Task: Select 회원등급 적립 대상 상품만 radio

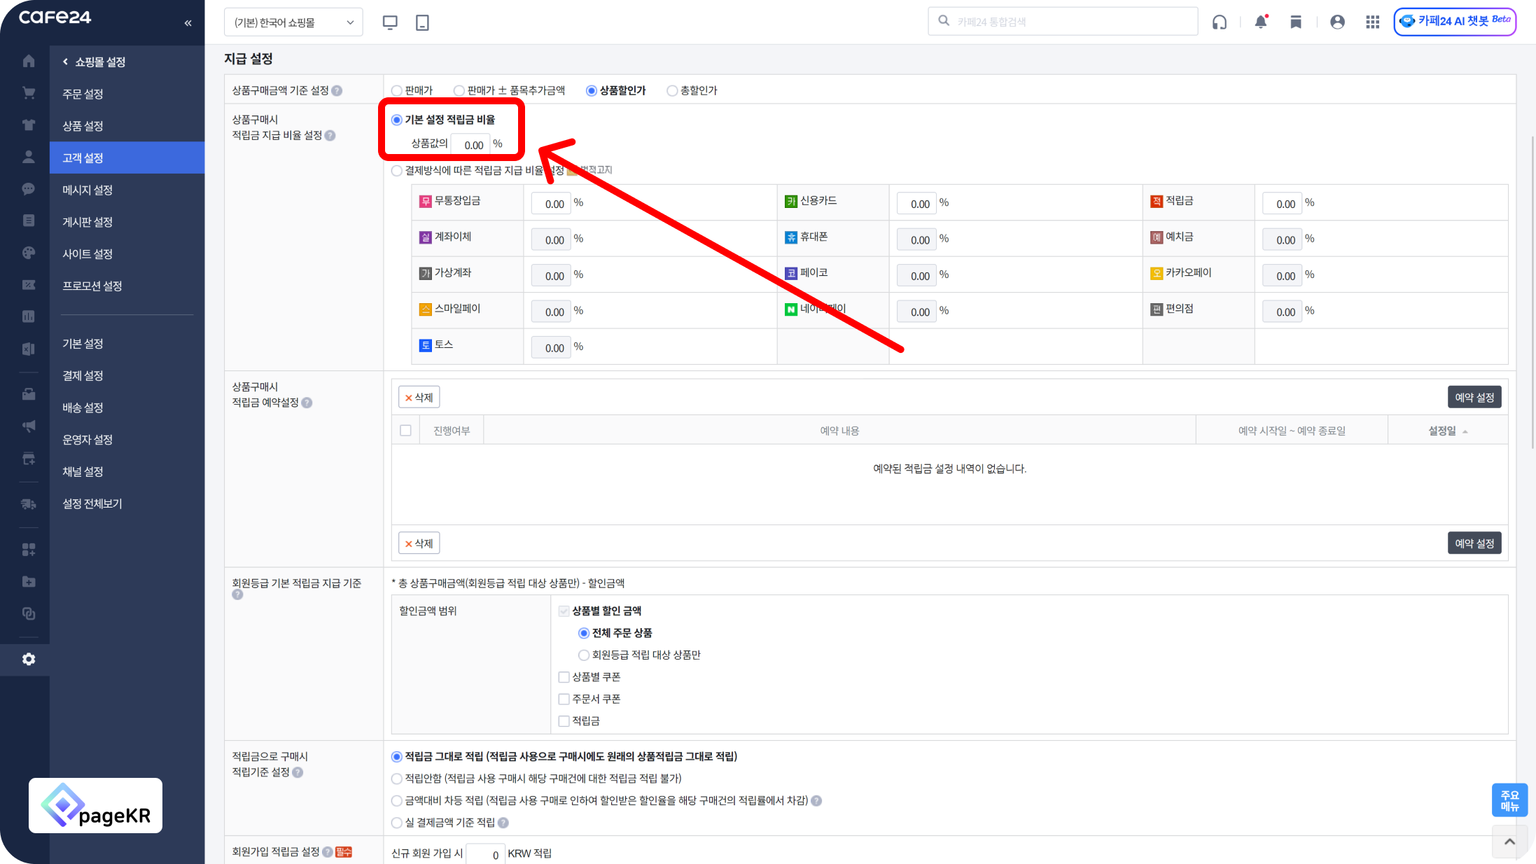Action: pos(583,655)
